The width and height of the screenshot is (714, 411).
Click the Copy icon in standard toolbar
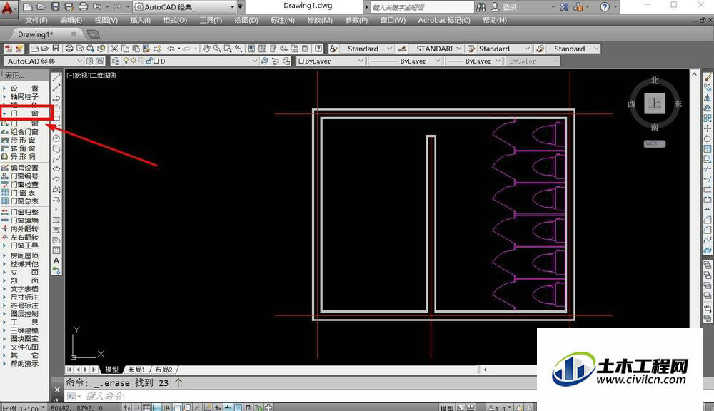point(125,49)
